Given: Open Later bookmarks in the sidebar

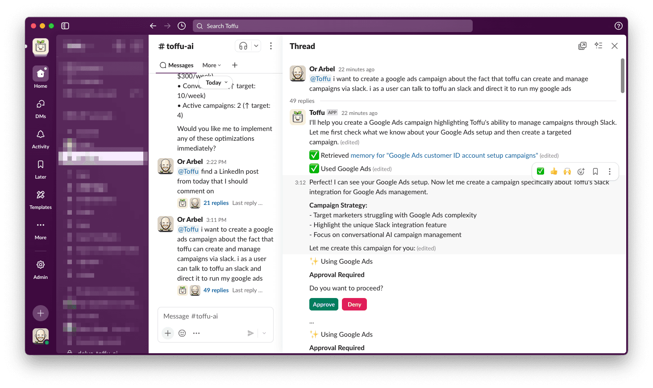Looking at the screenshot, I should pyautogui.click(x=41, y=169).
